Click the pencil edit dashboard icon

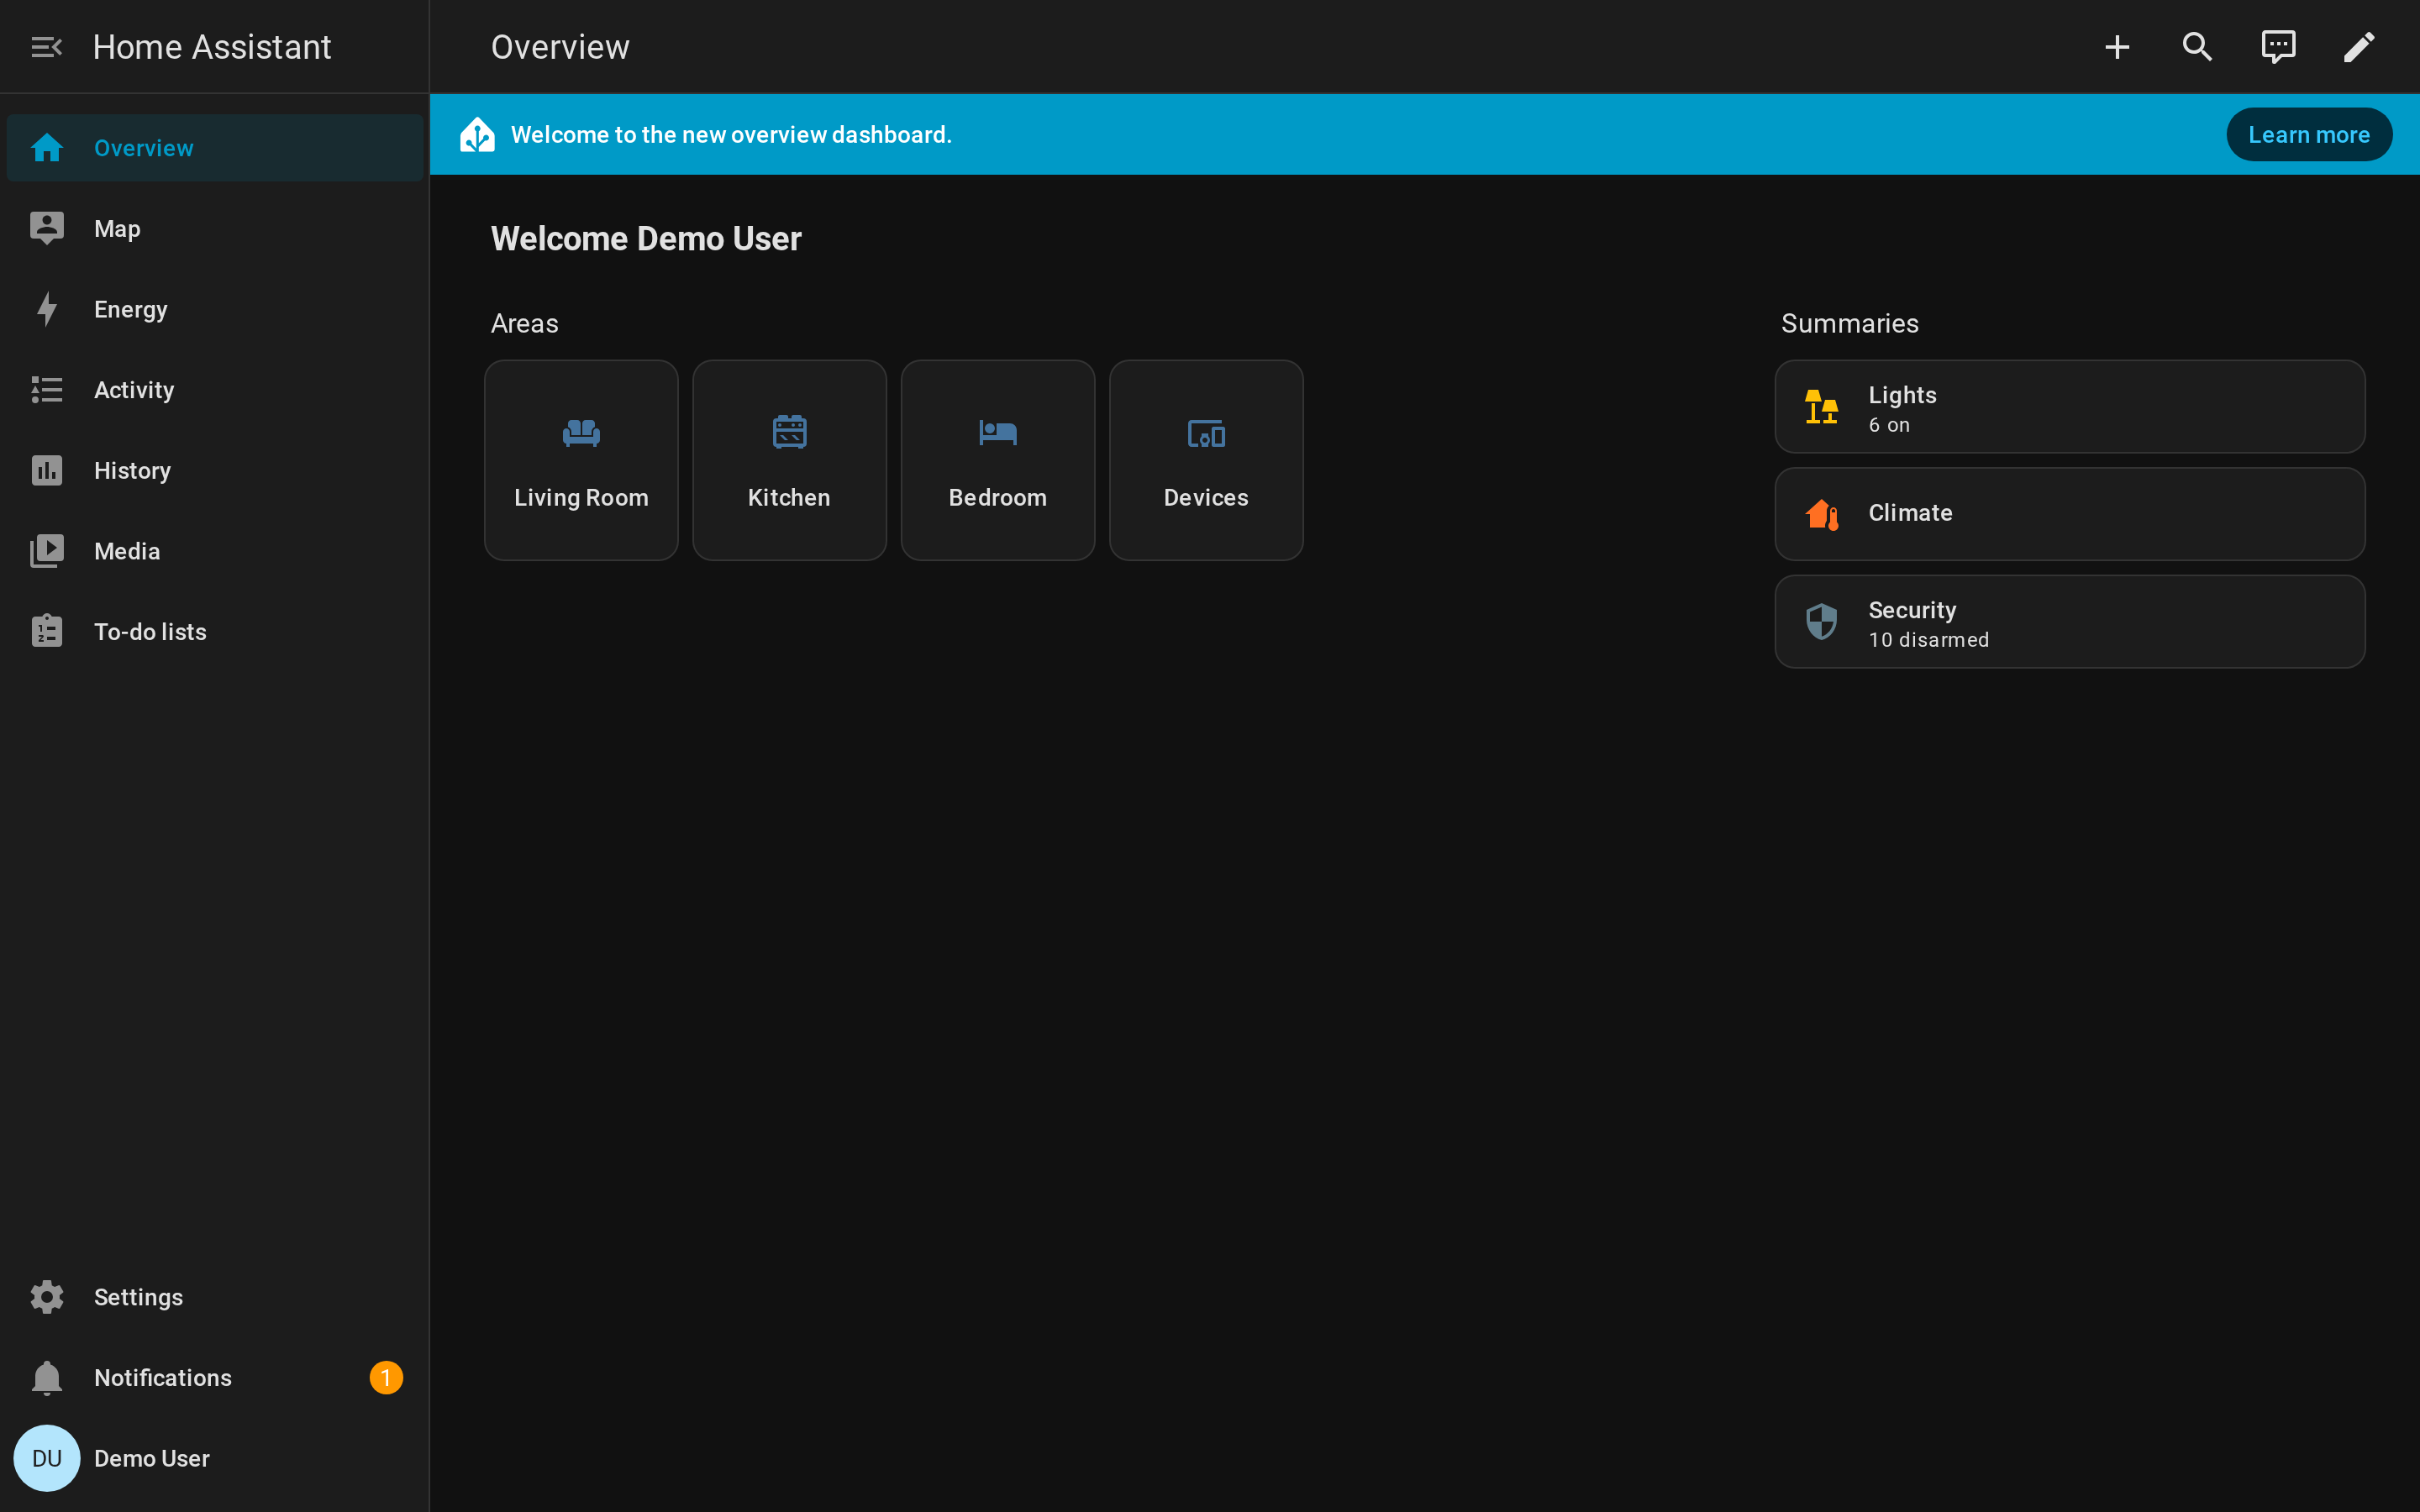point(2359,47)
